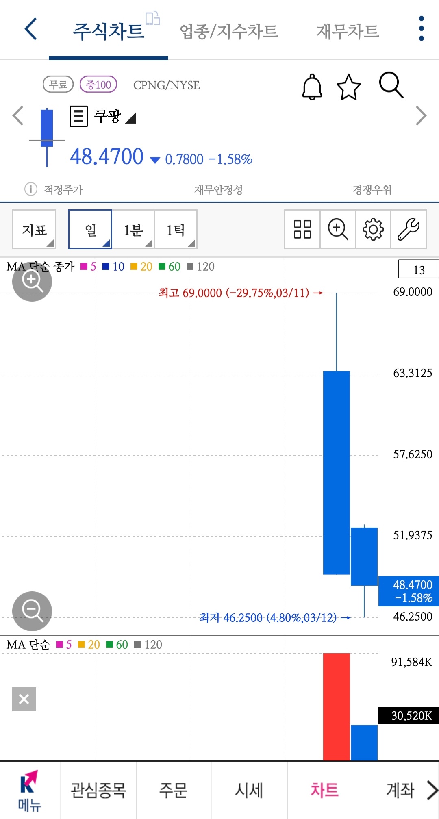Select the volume MA 5 magenta swatch
The height and width of the screenshot is (819, 439).
(x=60, y=644)
